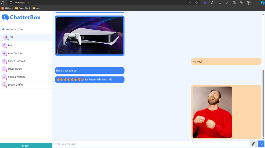Click 'It's been such a fun ride' message
The image size is (265, 148).
click(89, 80)
